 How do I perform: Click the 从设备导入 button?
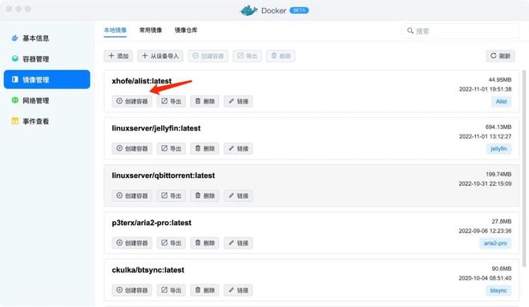point(160,56)
